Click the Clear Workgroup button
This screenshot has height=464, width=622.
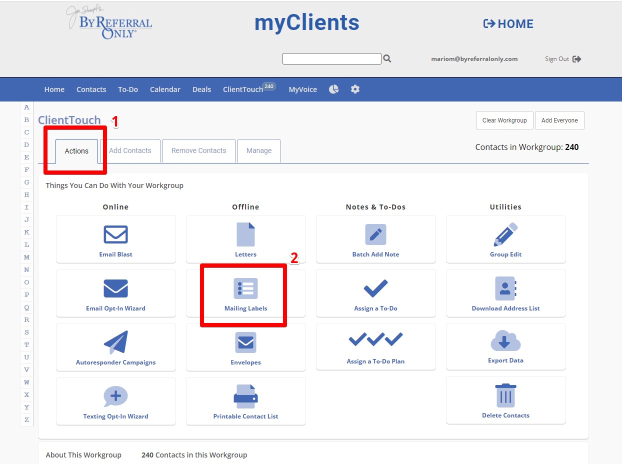pyautogui.click(x=504, y=120)
